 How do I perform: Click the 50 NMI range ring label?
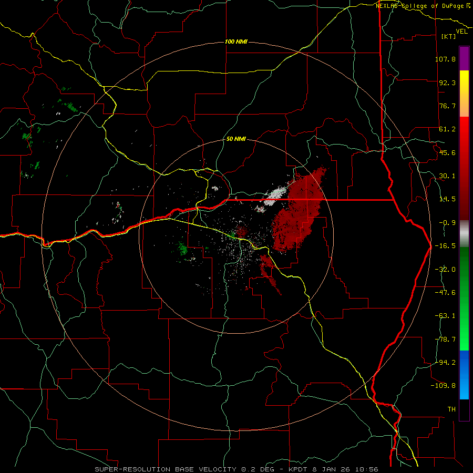pos(236,139)
